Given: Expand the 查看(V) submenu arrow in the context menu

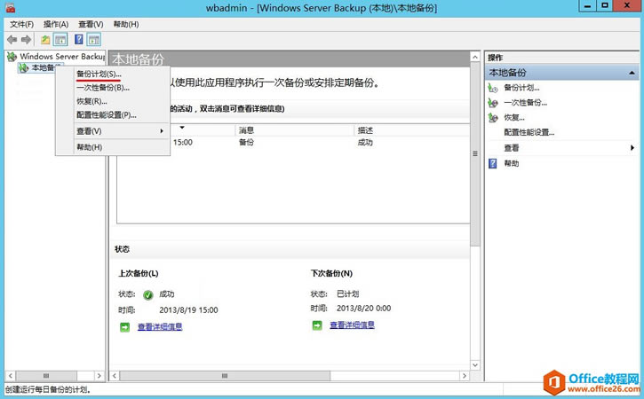Looking at the screenshot, I should 162,131.
